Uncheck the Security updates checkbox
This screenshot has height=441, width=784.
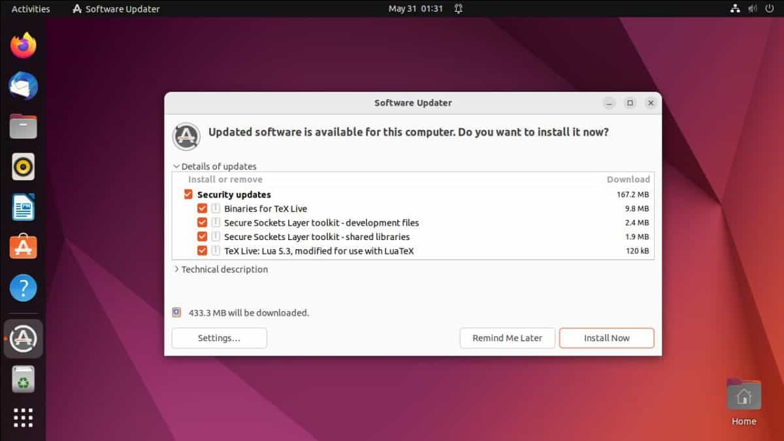[188, 194]
